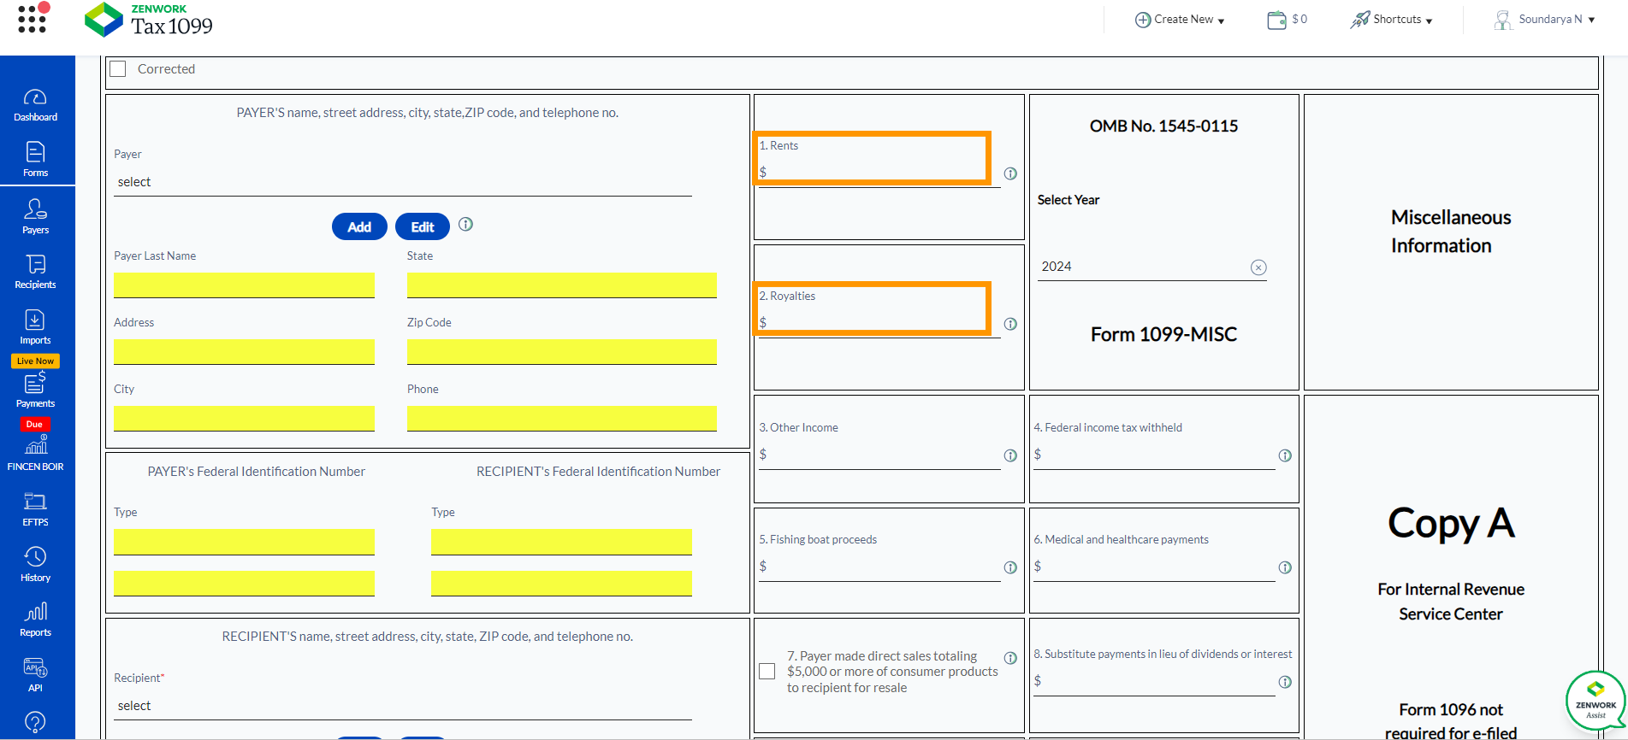Open Reports in sidebar
Viewport: 1628px width, 740px height.
point(35,620)
